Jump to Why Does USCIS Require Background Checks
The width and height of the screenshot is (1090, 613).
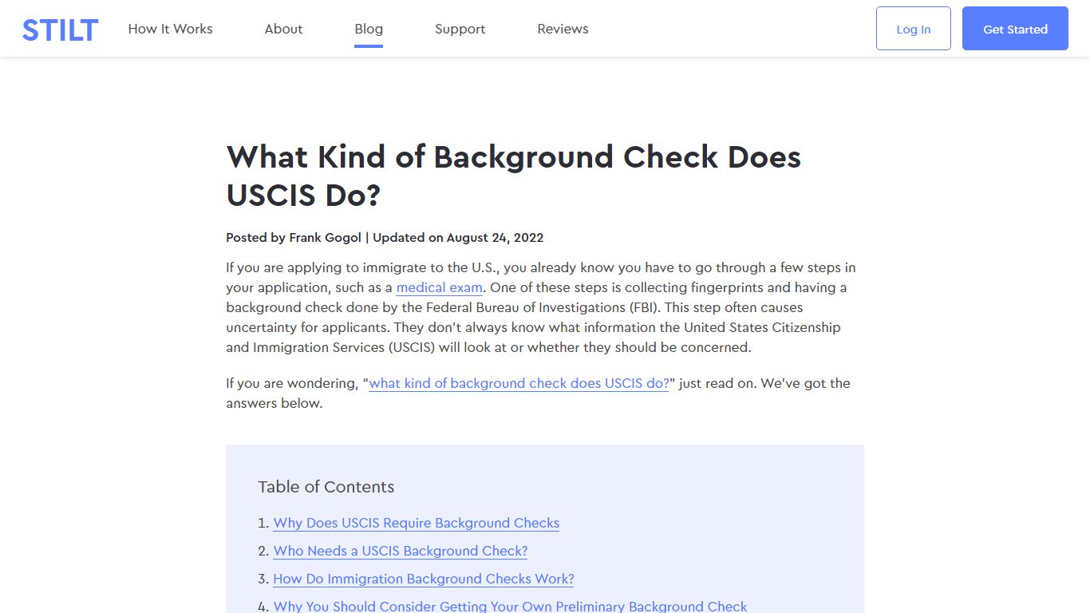click(417, 523)
